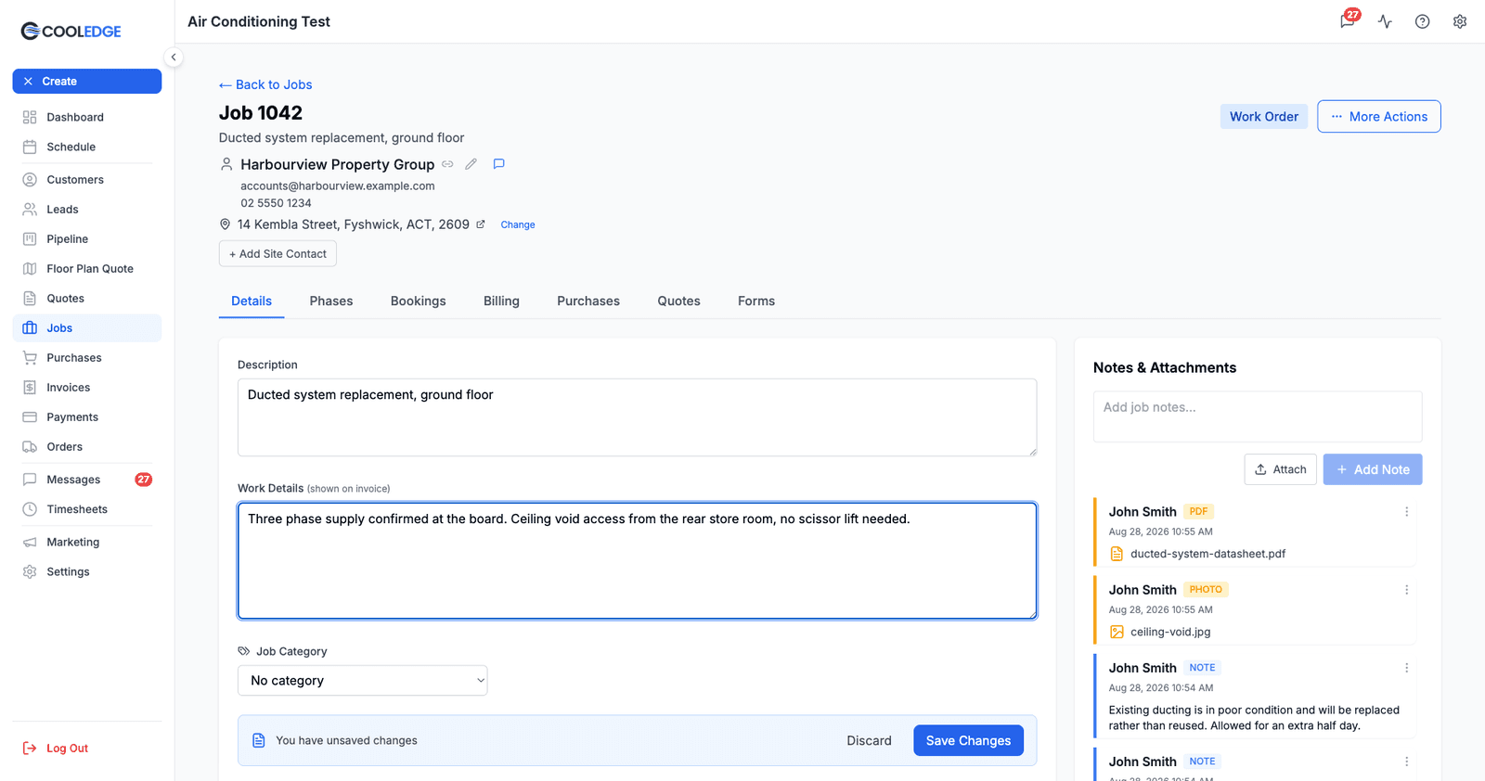The height and width of the screenshot is (781, 1485).
Task: Open the settings gear in top bar
Action: [1460, 21]
